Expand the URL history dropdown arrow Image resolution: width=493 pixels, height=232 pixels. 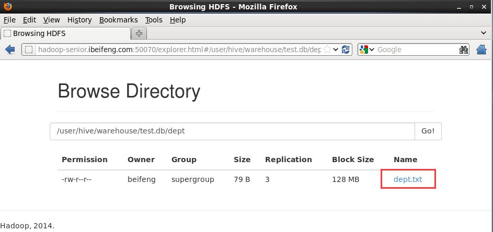336,50
